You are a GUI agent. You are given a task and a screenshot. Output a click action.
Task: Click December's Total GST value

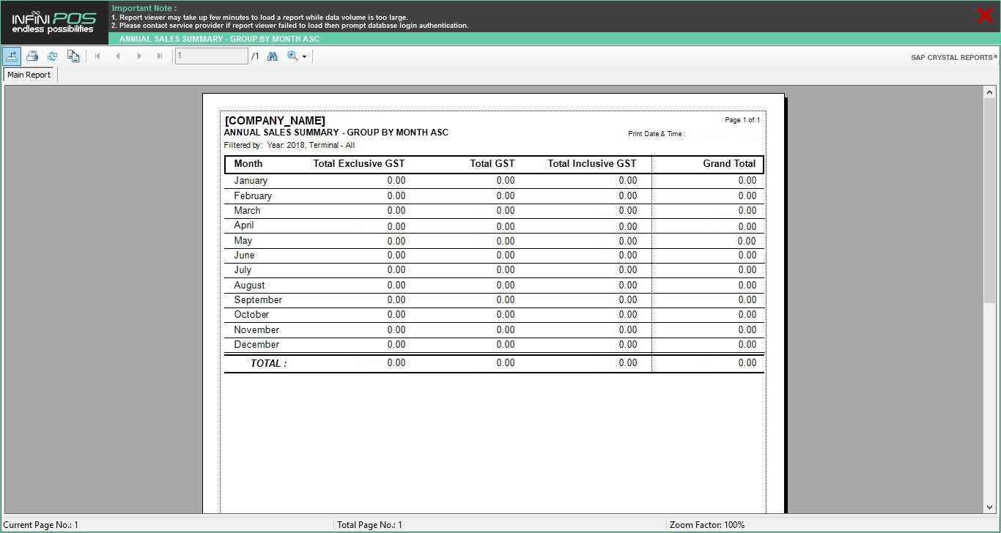[506, 345]
